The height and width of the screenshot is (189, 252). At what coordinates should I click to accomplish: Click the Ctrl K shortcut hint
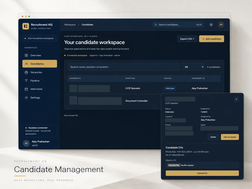click(199, 25)
